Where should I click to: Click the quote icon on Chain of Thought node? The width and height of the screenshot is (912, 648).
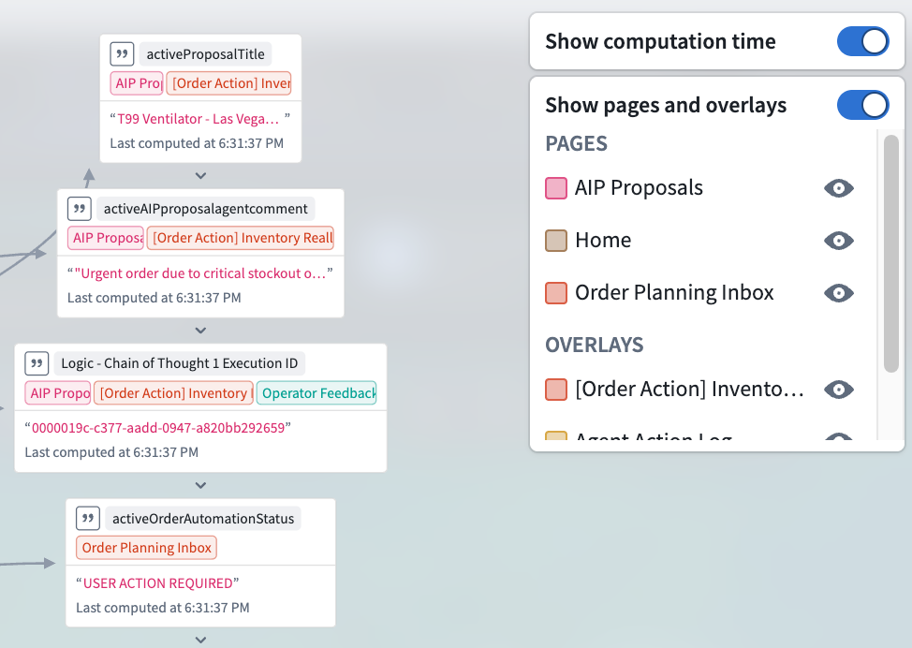[37, 363]
